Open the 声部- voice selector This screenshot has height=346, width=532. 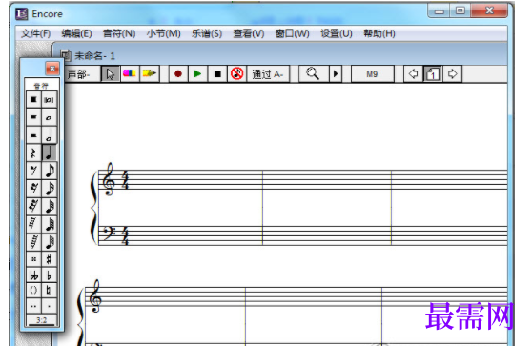(83, 74)
